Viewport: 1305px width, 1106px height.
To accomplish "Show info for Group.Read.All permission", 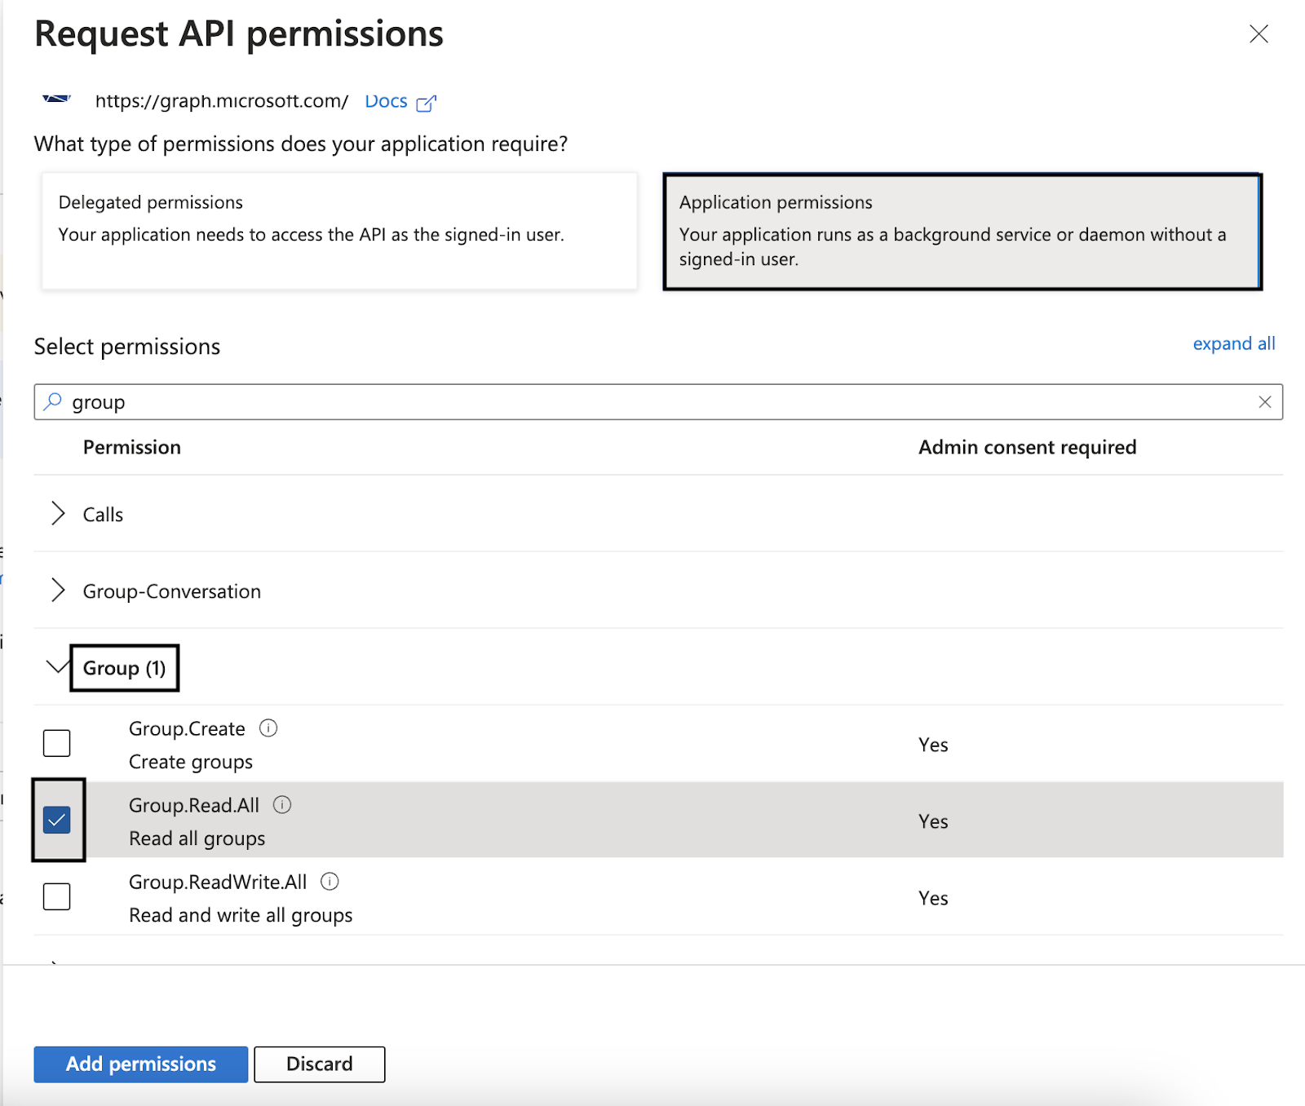I will point(282,805).
